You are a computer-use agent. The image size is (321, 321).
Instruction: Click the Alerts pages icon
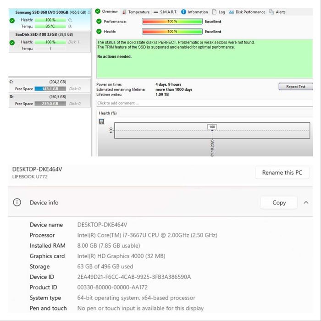pyautogui.click(x=271, y=12)
